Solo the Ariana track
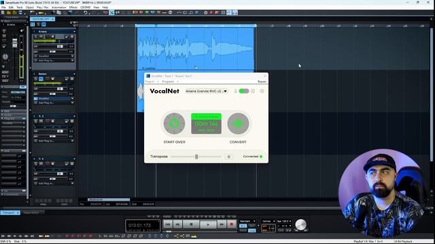 [35, 37]
